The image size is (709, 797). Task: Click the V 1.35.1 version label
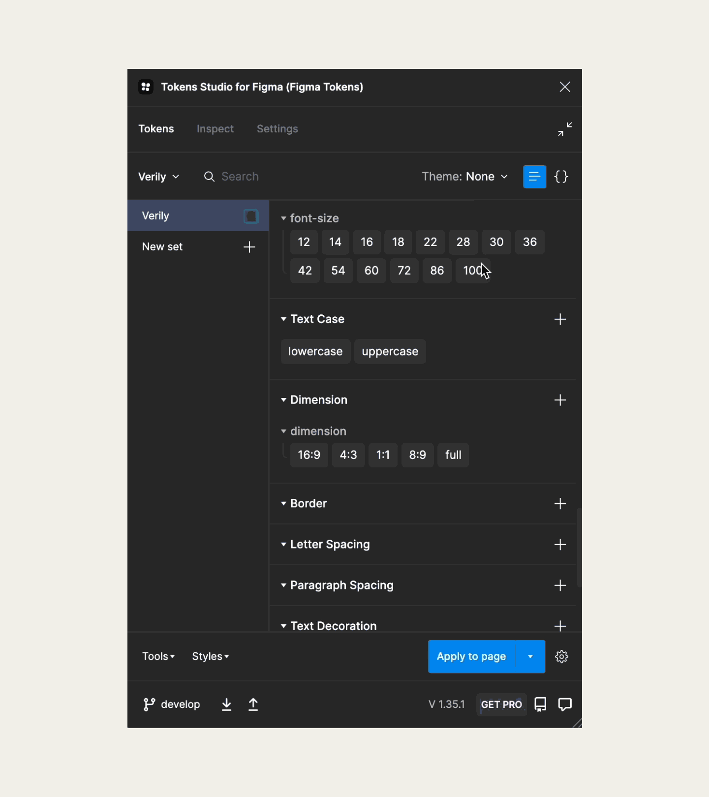(447, 705)
